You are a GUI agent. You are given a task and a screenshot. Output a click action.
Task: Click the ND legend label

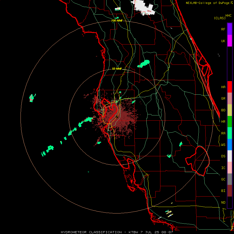point(223,203)
